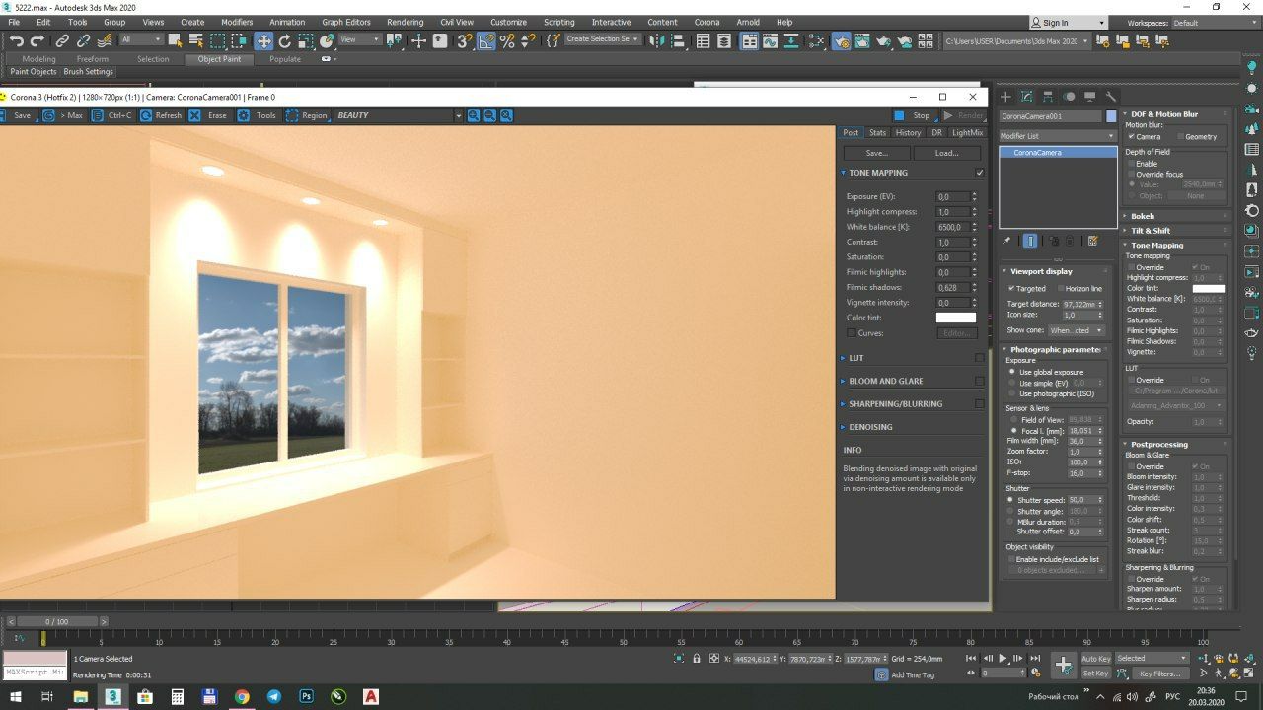Enable the Curves checkbox
The width and height of the screenshot is (1263, 710).
[852, 333]
